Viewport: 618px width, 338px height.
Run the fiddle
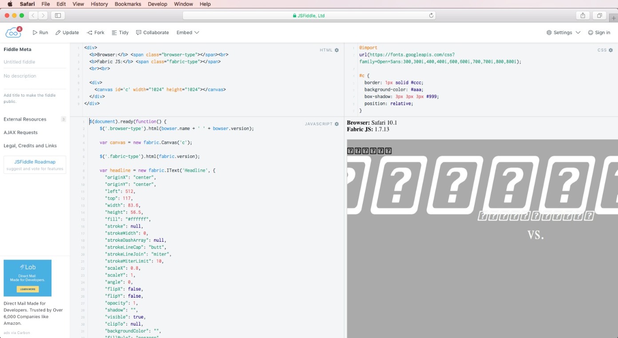[x=40, y=32]
